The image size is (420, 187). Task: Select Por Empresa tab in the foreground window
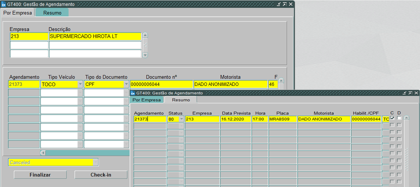(x=146, y=100)
